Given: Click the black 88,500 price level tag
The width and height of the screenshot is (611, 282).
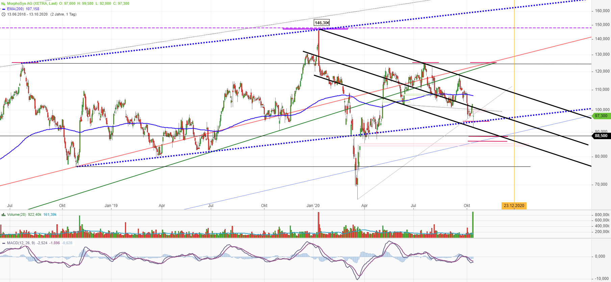Looking at the screenshot, I should 601,136.
